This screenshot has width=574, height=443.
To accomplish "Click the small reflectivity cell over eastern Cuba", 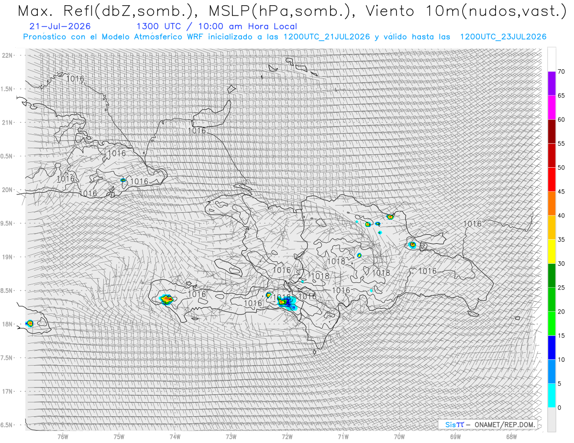I will tap(123, 180).
